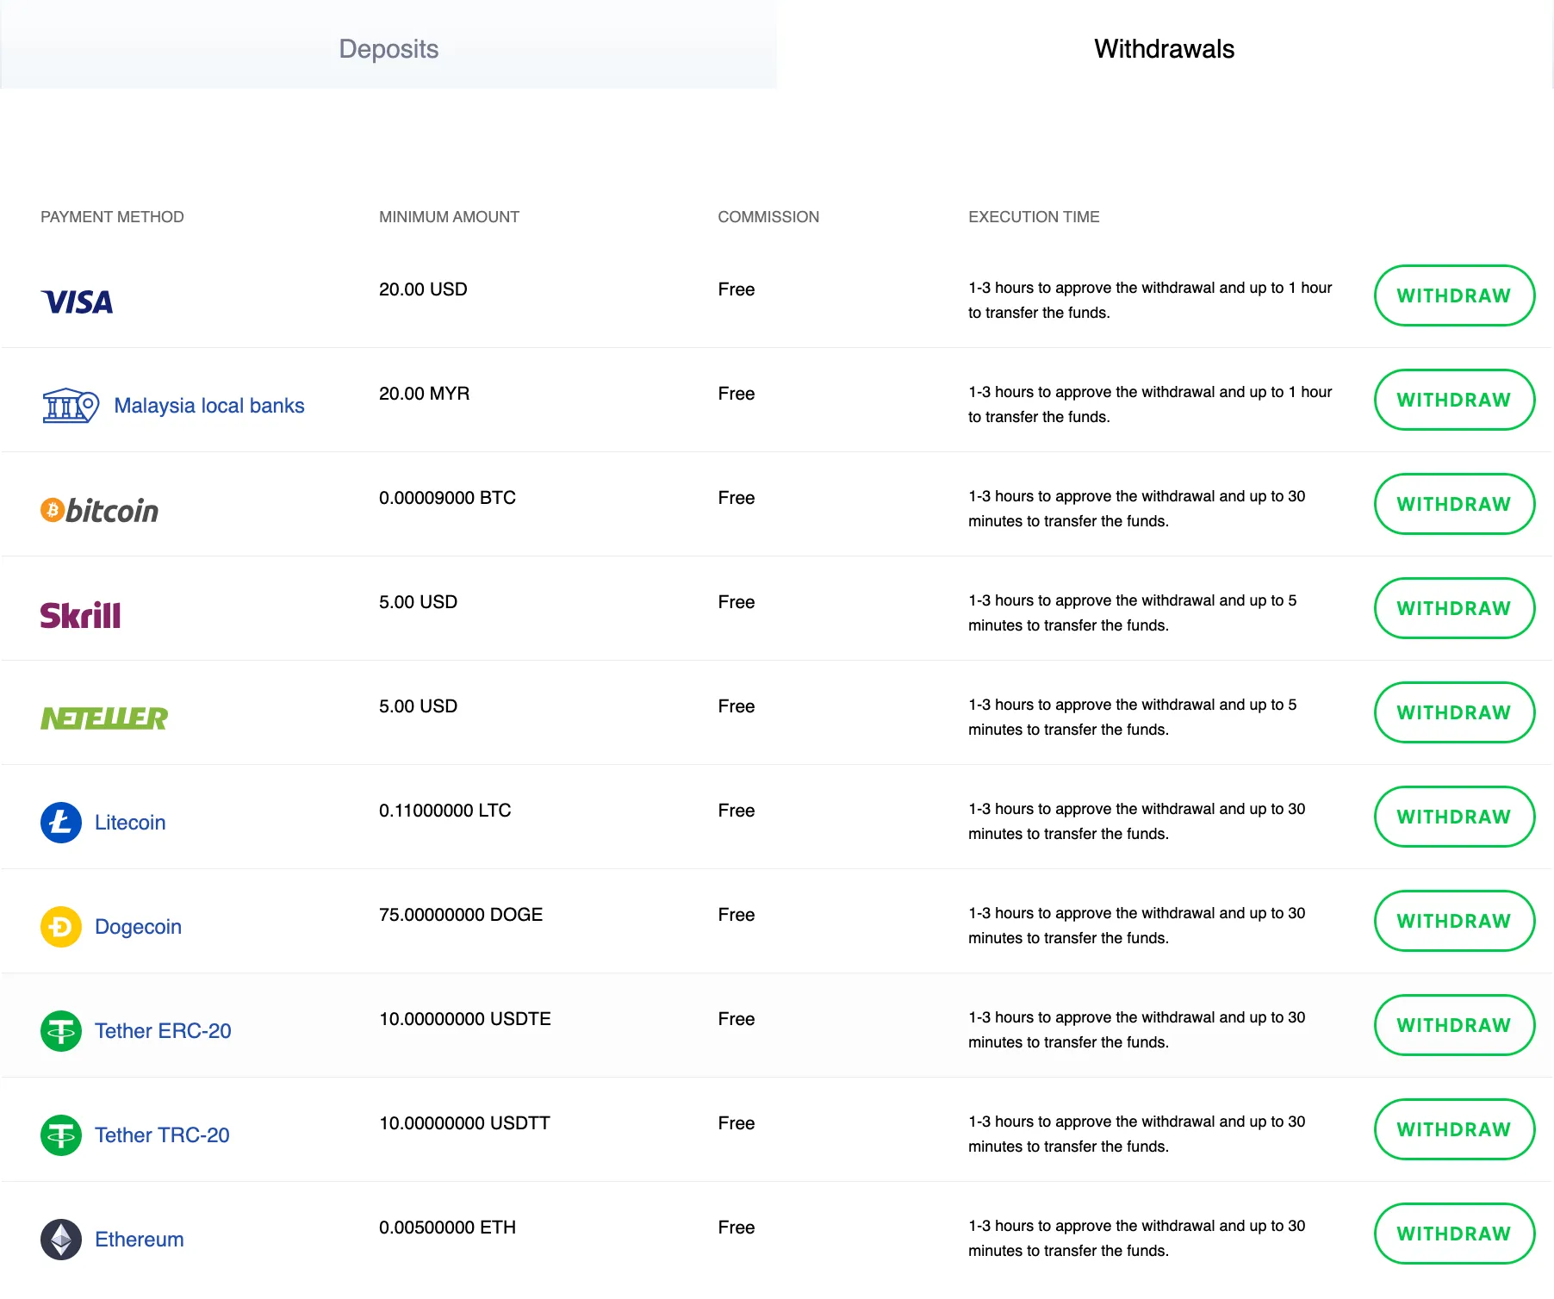The height and width of the screenshot is (1299, 1554).
Task: Select the 0.11000000 LTC minimum amount
Action: click(x=444, y=811)
